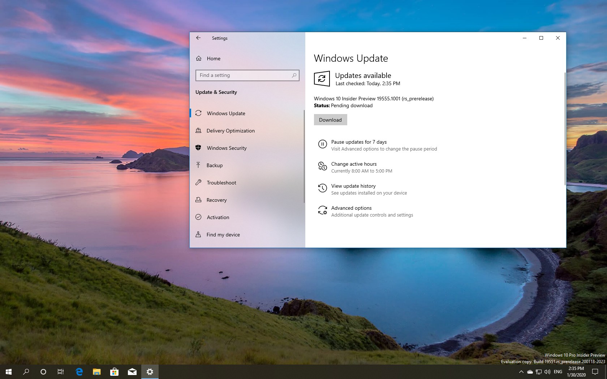The width and height of the screenshot is (607, 379).
Task: Click the Activation checkmark circle icon
Action: (x=198, y=217)
